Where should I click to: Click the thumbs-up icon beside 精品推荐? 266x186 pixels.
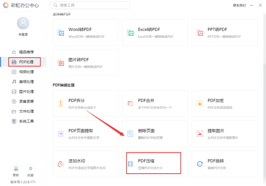pos(14,52)
